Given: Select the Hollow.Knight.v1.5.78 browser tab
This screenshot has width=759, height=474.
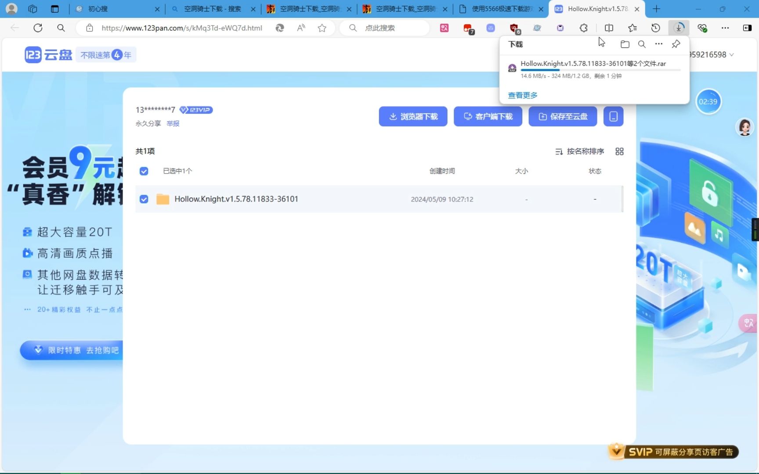Looking at the screenshot, I should (x=596, y=9).
